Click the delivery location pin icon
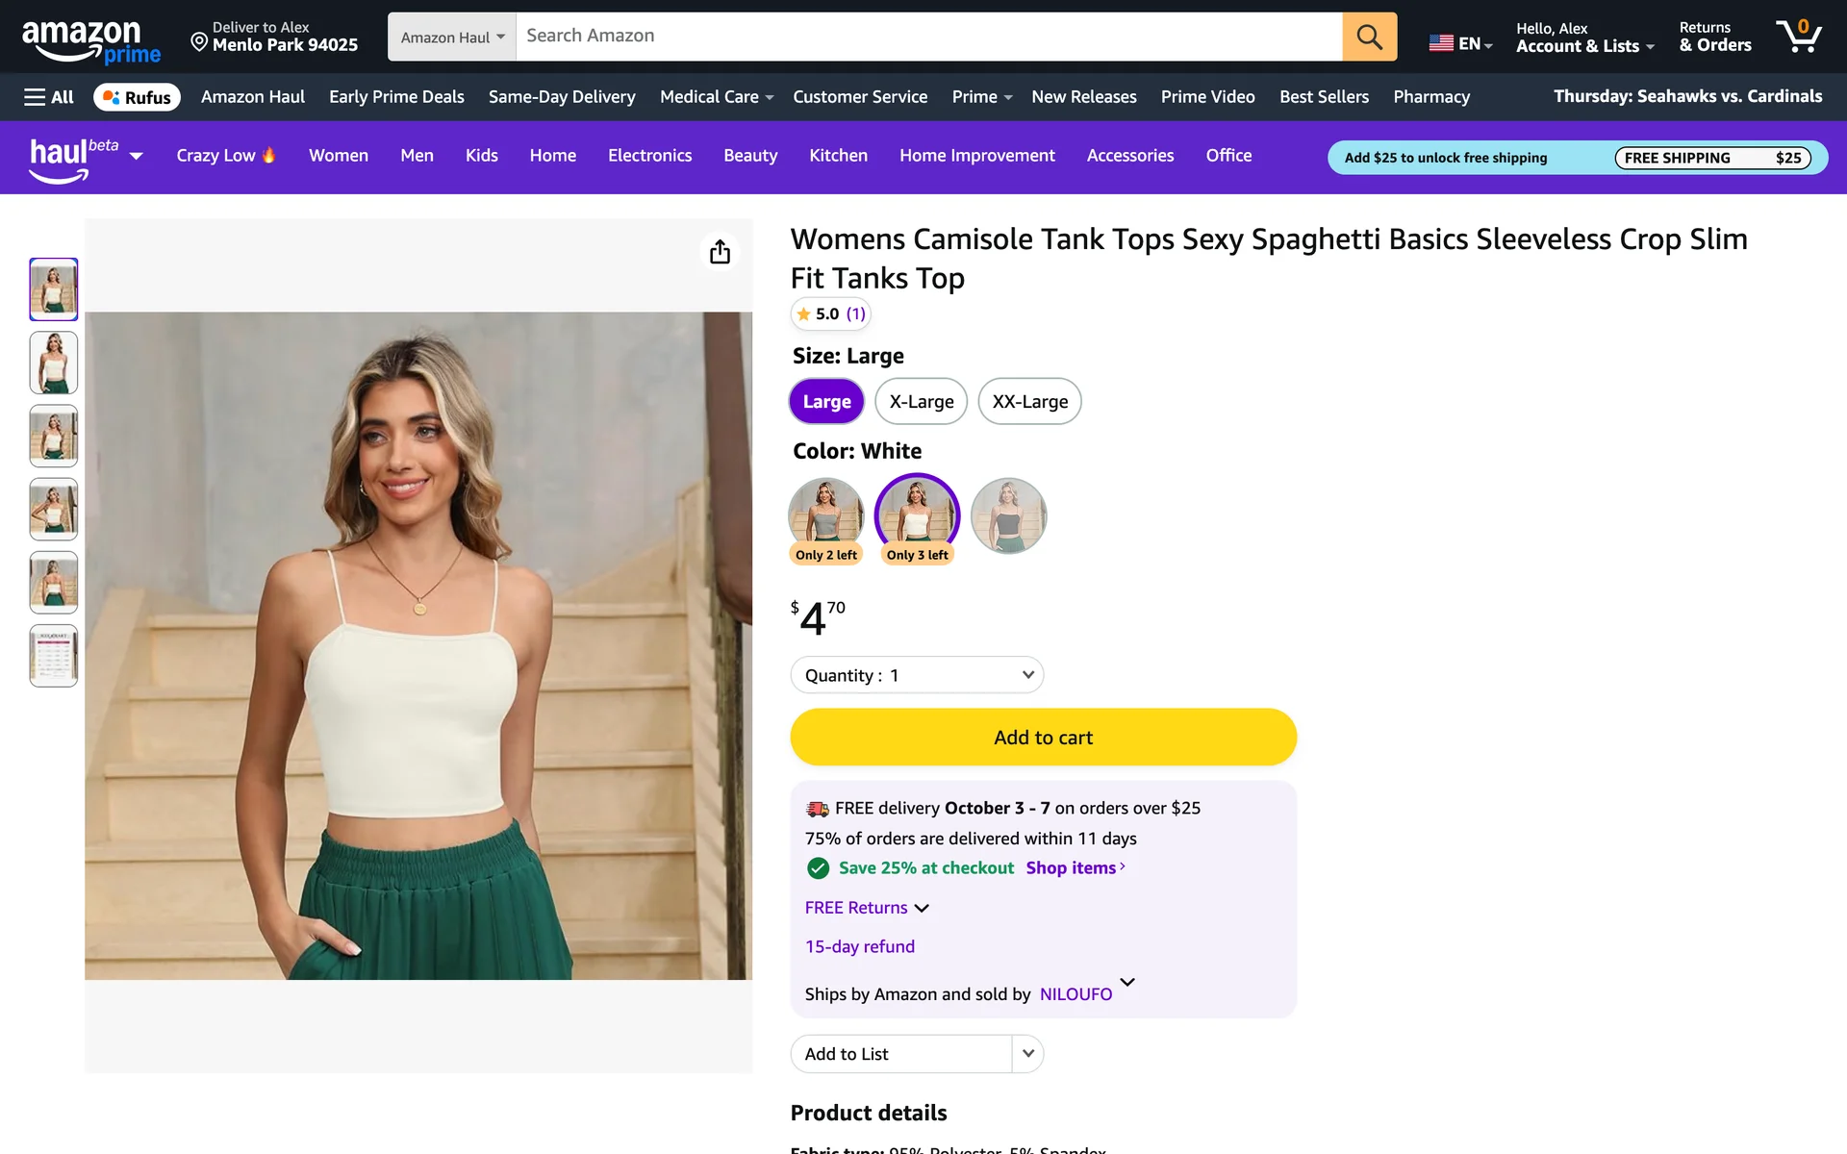This screenshot has width=1847, height=1154. (x=199, y=41)
